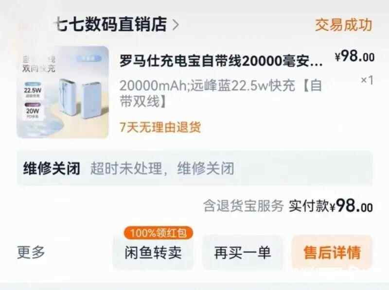Tap the ×1 quantity indicator
Viewport: 389px width, 290px height.
point(367,80)
